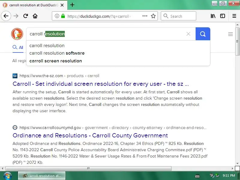Bookmark this page with the star icon
This screenshot has height=180, width=240.
[x=153, y=16]
